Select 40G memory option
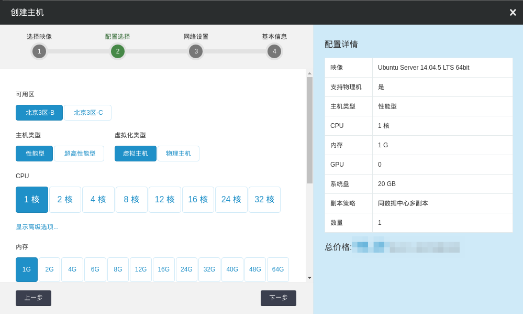 [232, 269]
